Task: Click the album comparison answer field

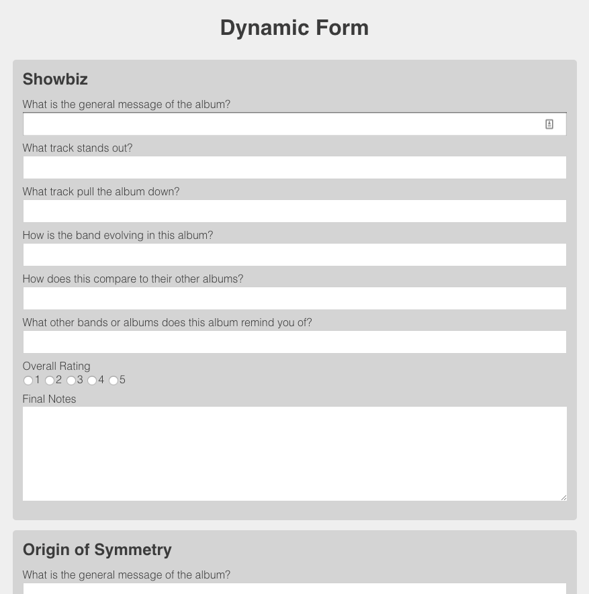Action: pyautogui.click(x=294, y=298)
